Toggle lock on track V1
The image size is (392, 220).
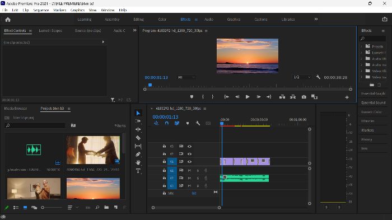click(x=164, y=161)
